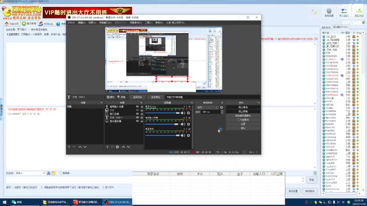Viewport: 367px width, 206px height.
Task: Pop out the Scenes dock panel
Action: tap(101, 103)
